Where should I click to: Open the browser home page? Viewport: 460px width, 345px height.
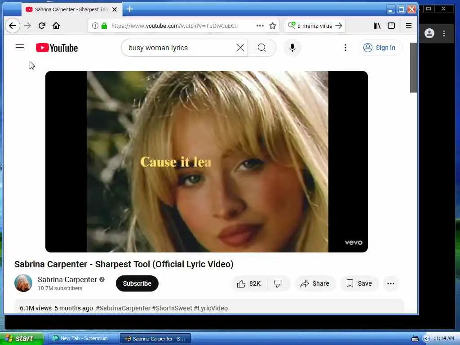click(x=56, y=26)
